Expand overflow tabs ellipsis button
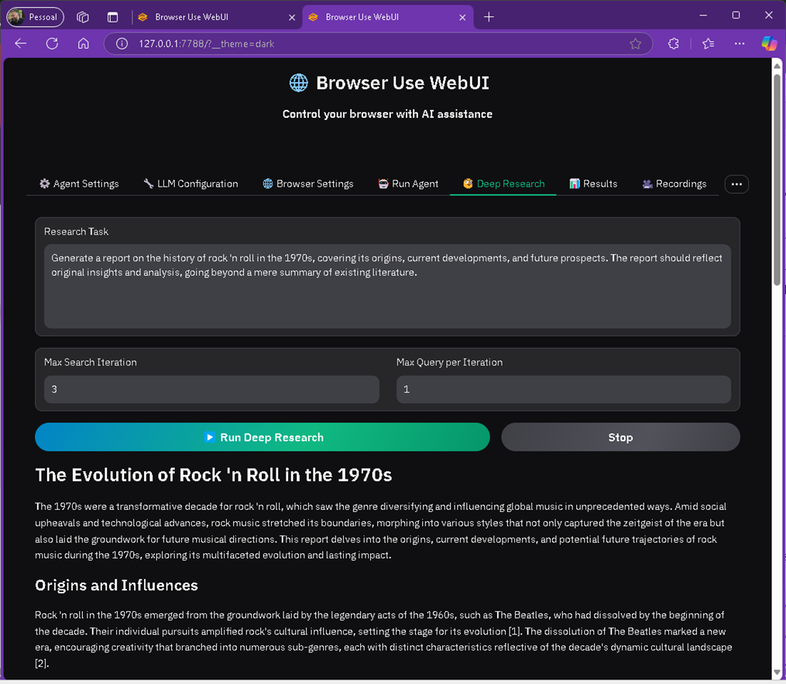Viewport: 786px width, 684px height. 736,184
